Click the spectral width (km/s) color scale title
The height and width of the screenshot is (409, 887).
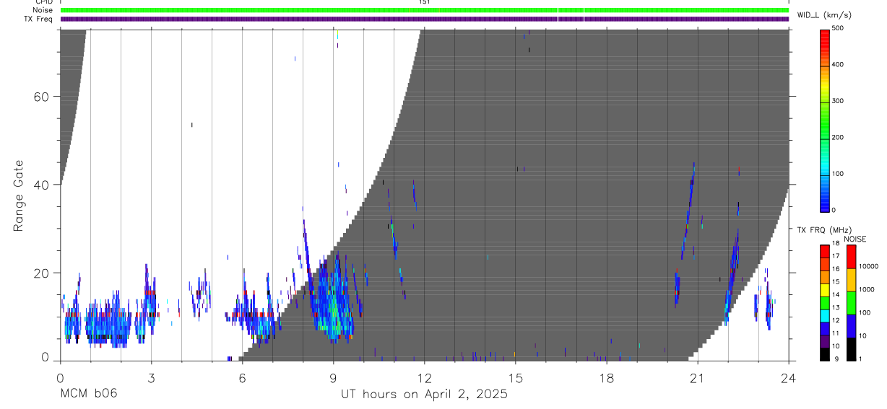[825, 14]
